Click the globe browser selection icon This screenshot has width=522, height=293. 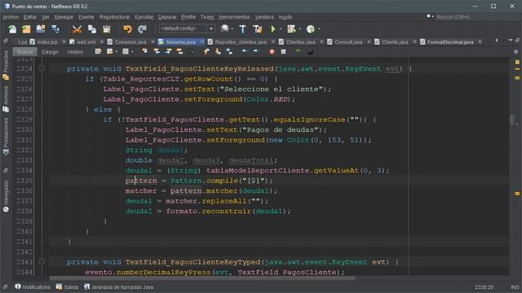[x=225, y=29]
